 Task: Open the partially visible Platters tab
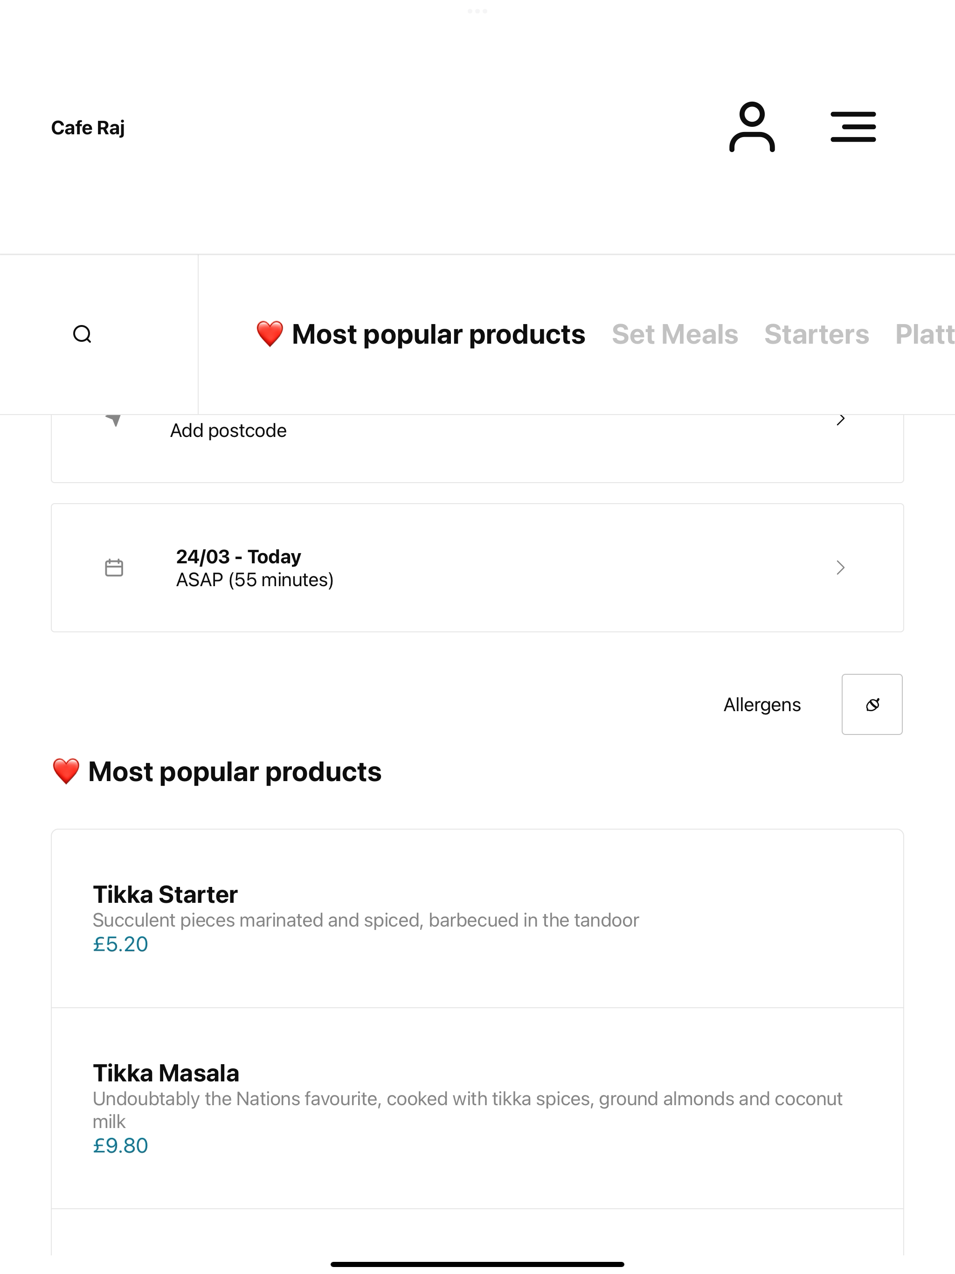click(x=925, y=334)
